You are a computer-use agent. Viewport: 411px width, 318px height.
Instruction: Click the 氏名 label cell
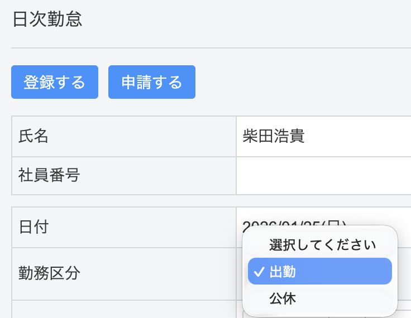pyautogui.click(x=123, y=137)
